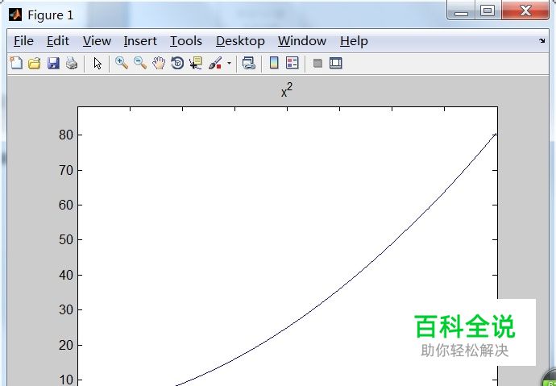
Task: Click the Show Plot Tools icon
Action: coord(335,64)
